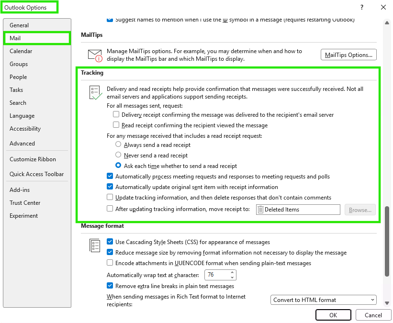Uncheck automatically update original sent item

(x=110, y=187)
